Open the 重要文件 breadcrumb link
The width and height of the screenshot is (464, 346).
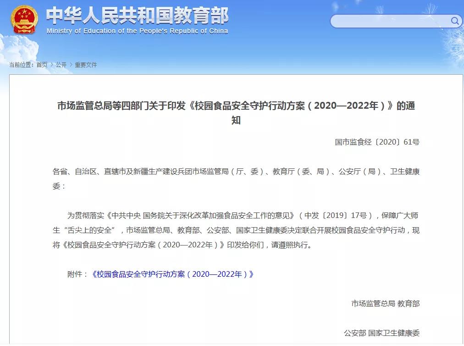[x=86, y=65]
